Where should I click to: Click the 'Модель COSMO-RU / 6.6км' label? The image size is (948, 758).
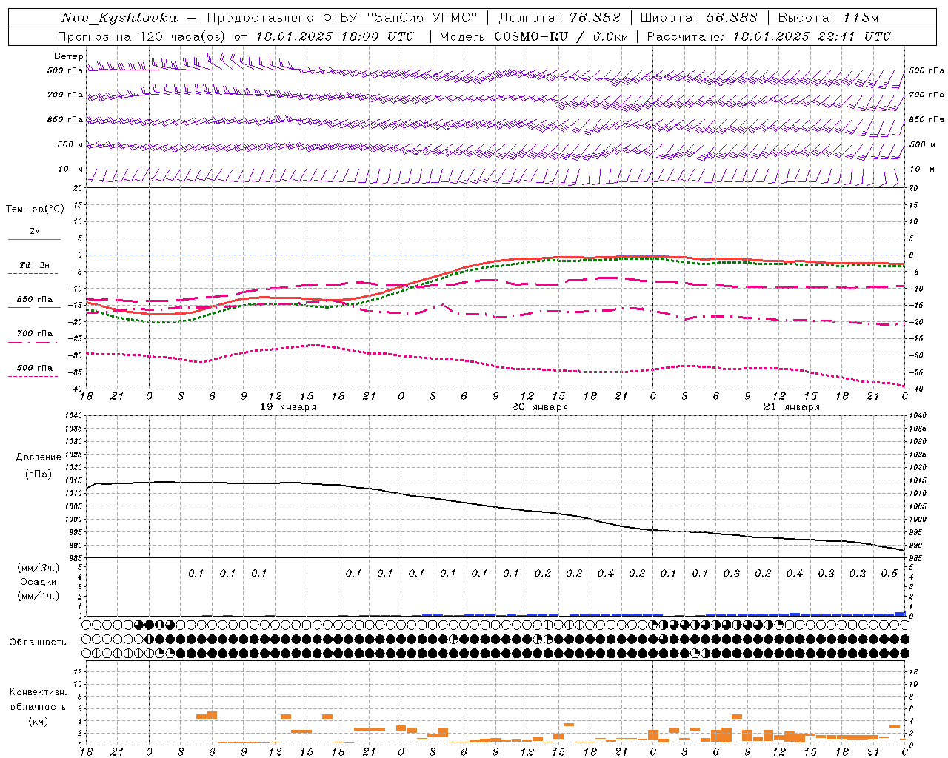(533, 36)
